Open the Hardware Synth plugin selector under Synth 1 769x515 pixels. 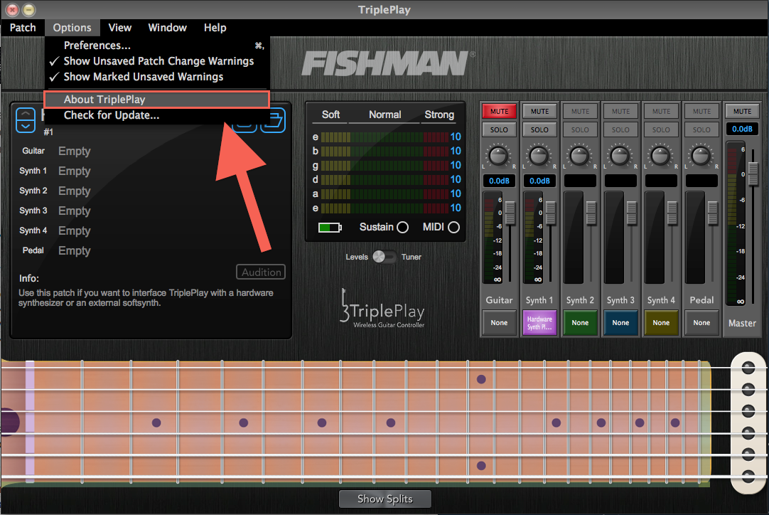pos(539,323)
